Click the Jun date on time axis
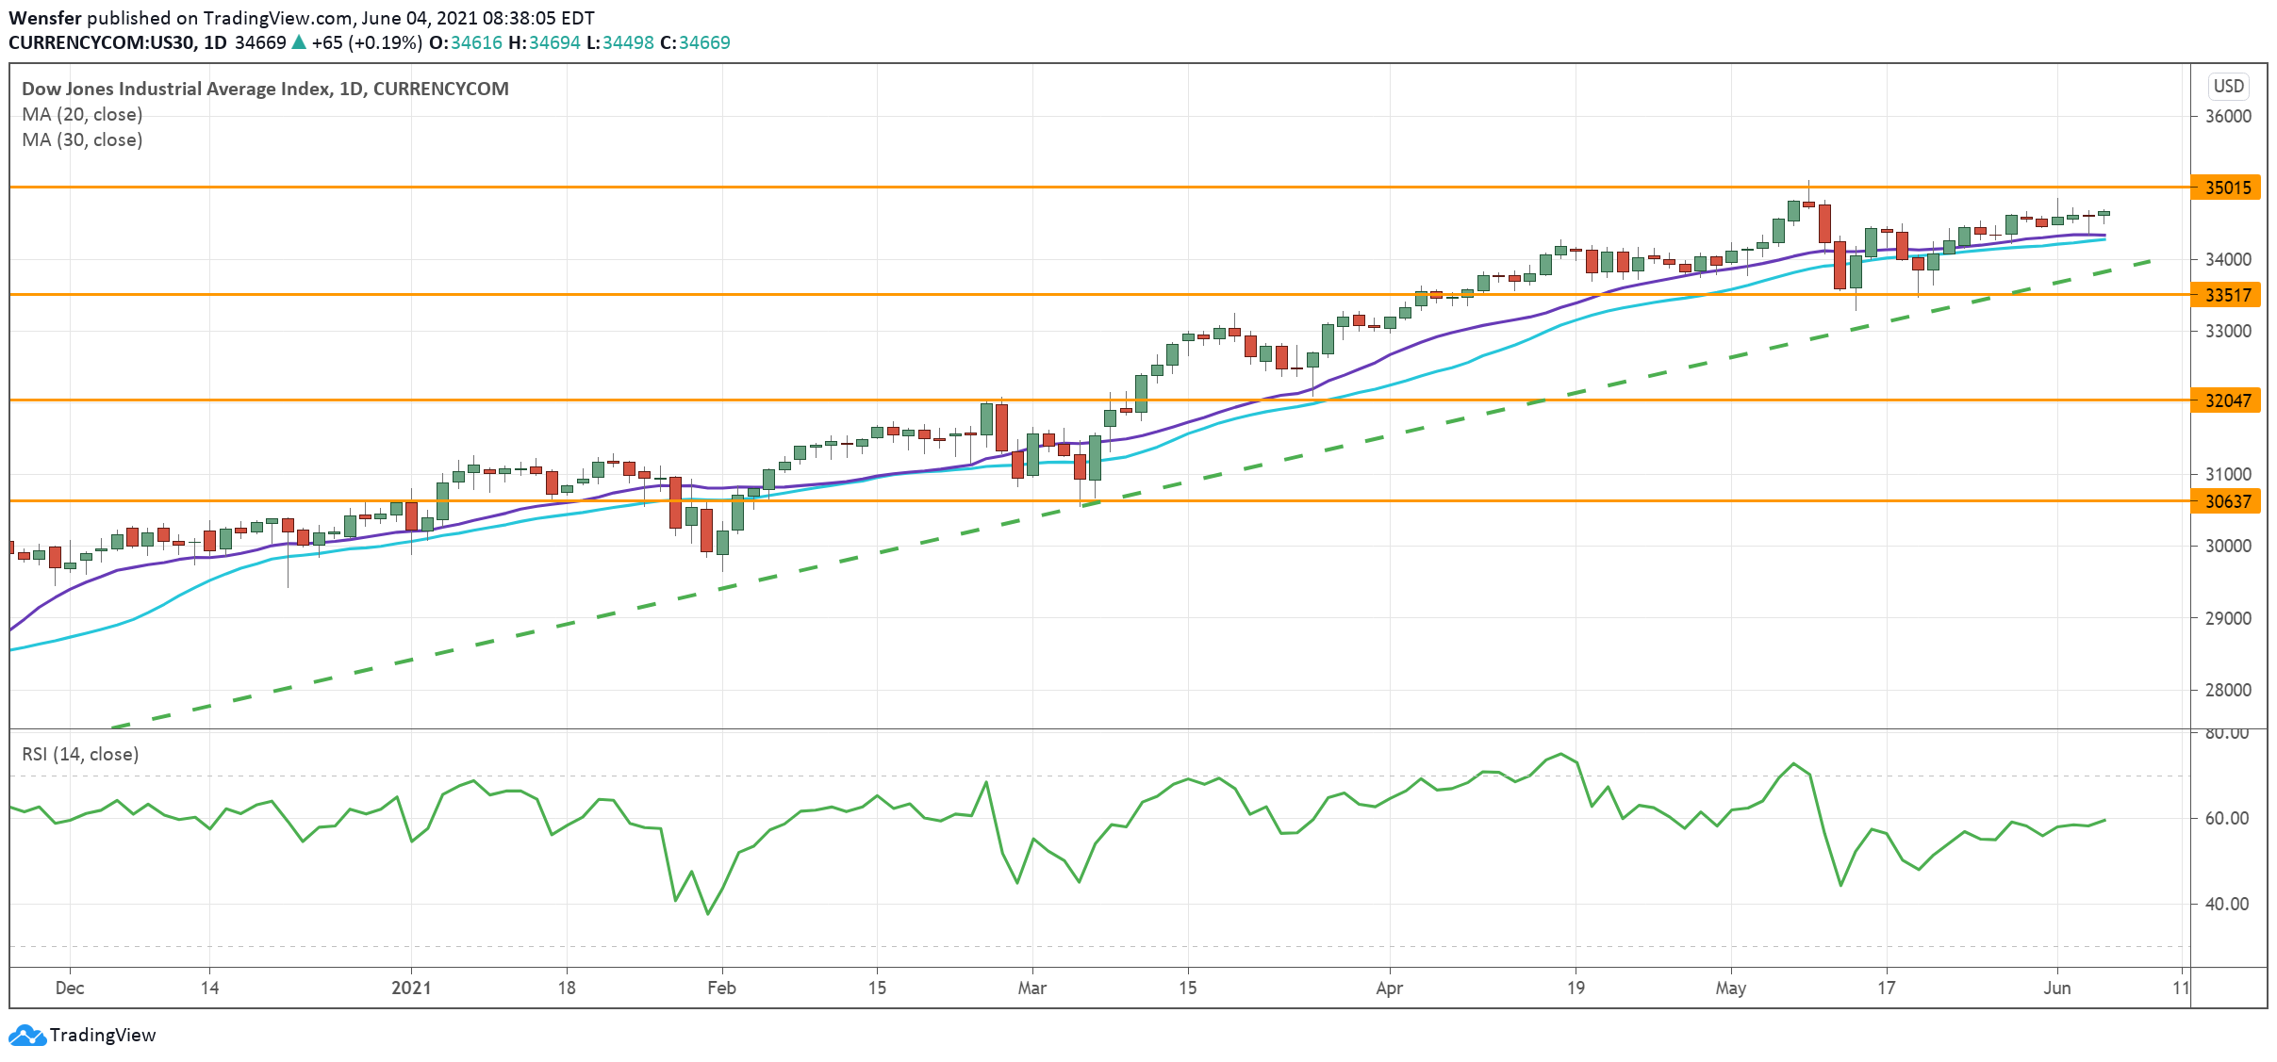The image size is (2277, 1062). 2056,988
